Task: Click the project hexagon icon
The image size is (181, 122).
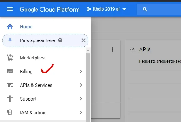Action: click(89, 9)
